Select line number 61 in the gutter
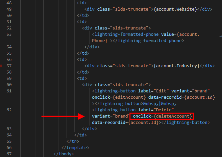 (9, 91)
